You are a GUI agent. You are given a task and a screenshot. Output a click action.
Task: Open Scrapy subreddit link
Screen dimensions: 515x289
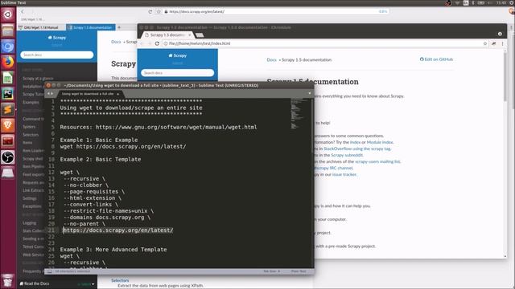click(x=347, y=155)
